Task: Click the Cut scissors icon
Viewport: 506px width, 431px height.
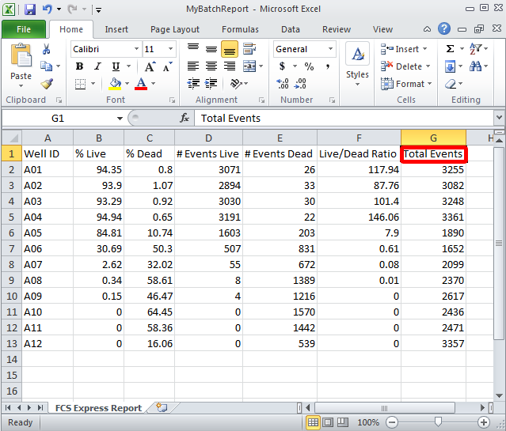Action: tap(47, 49)
